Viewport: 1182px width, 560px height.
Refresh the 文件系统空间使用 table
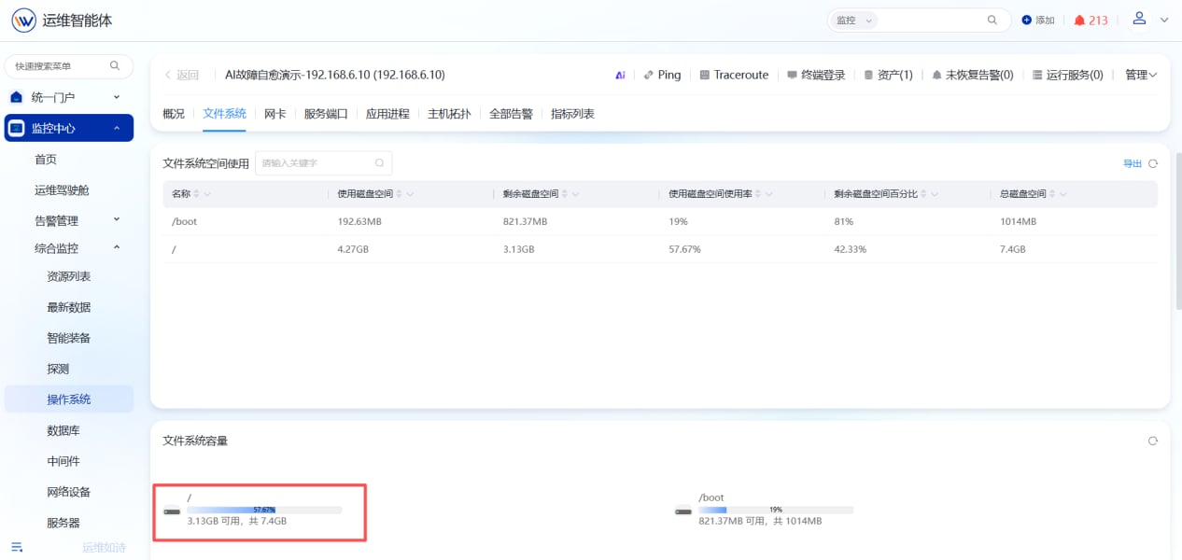(x=1153, y=163)
